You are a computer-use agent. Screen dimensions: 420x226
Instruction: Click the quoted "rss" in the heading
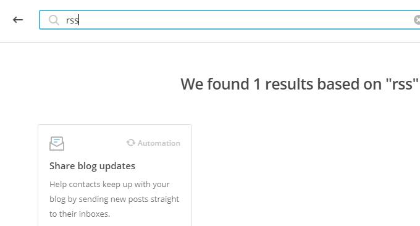click(402, 84)
